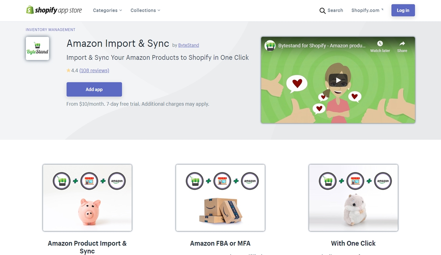
Task: Open the Shopify.com external link
Action: tap(367, 10)
